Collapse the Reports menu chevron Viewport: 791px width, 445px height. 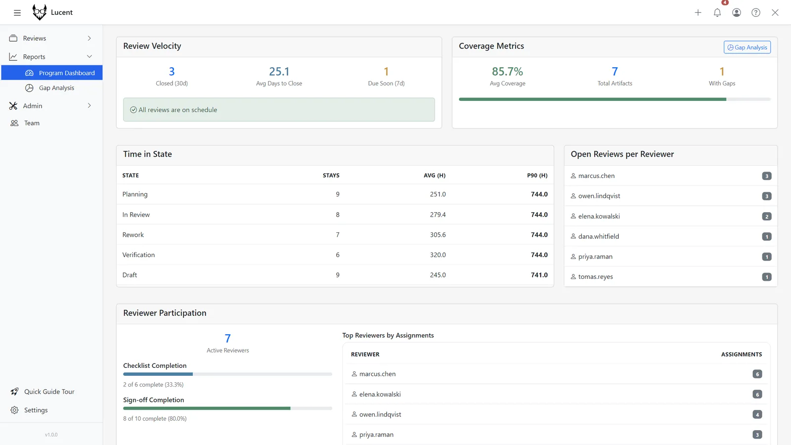point(89,56)
